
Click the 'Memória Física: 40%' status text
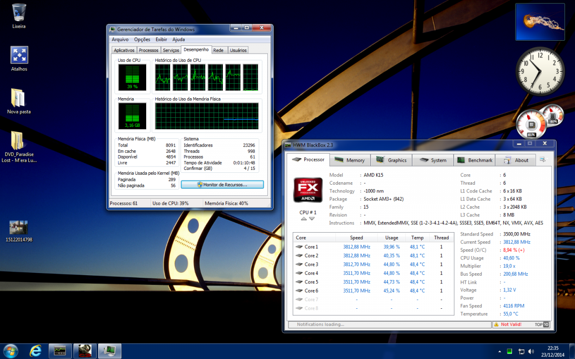pyautogui.click(x=227, y=203)
